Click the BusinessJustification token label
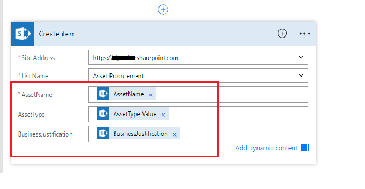 click(140, 134)
